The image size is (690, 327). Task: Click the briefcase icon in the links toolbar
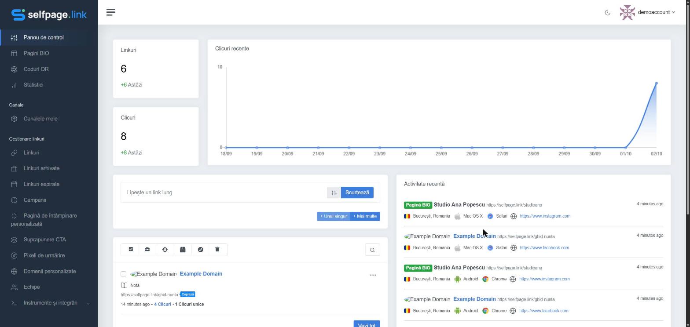pos(147,250)
